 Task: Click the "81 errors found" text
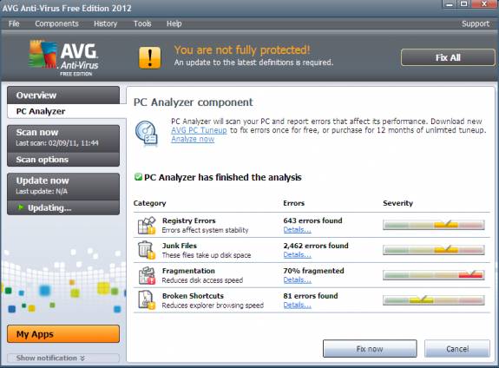click(311, 296)
